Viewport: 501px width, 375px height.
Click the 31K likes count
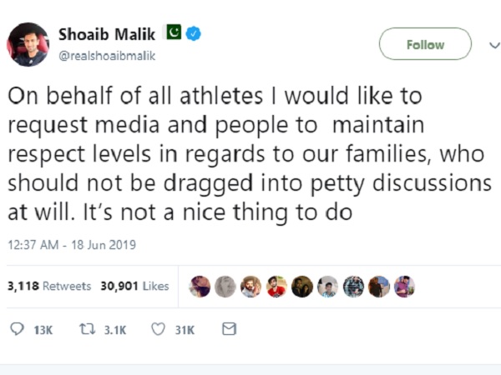[185, 330]
